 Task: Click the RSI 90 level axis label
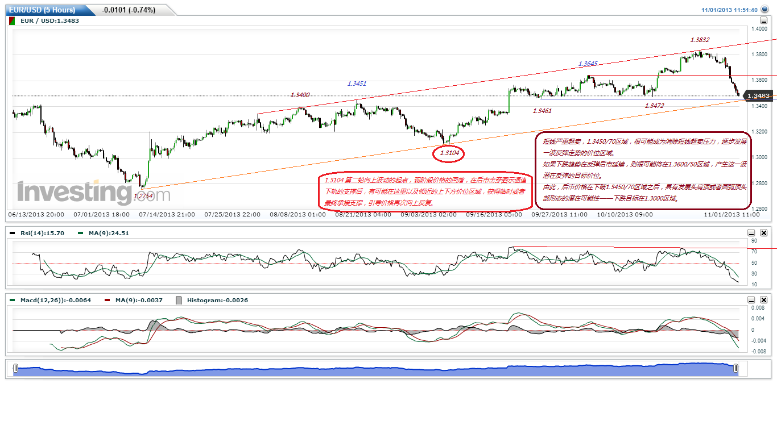pyautogui.click(x=755, y=241)
